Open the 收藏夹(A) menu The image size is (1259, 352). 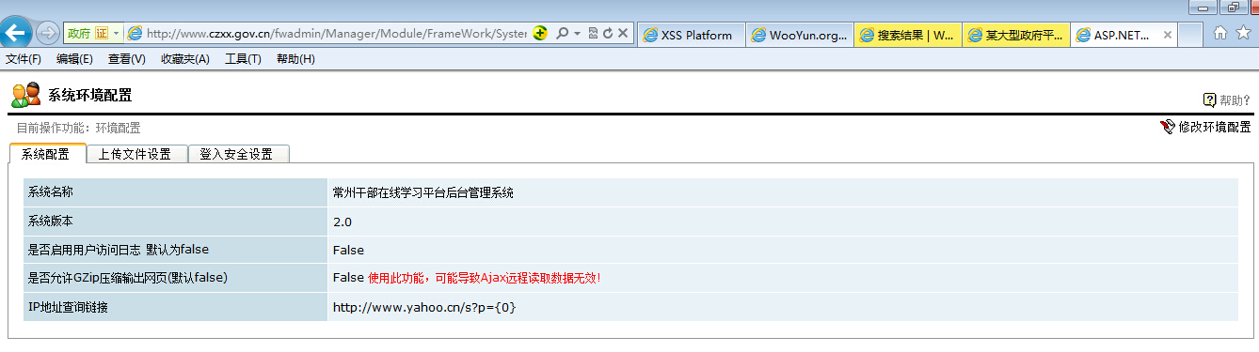(x=185, y=59)
